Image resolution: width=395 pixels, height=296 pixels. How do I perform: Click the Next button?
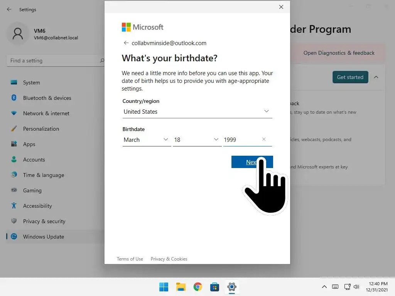click(252, 162)
